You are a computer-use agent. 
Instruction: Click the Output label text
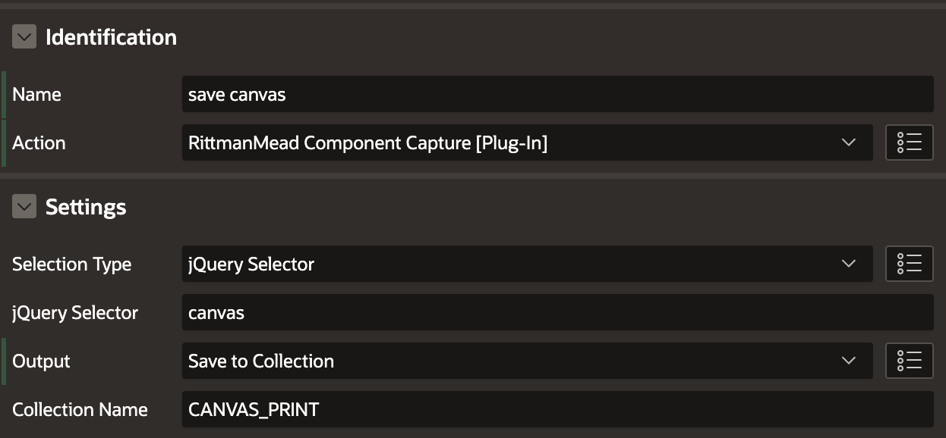(x=40, y=361)
